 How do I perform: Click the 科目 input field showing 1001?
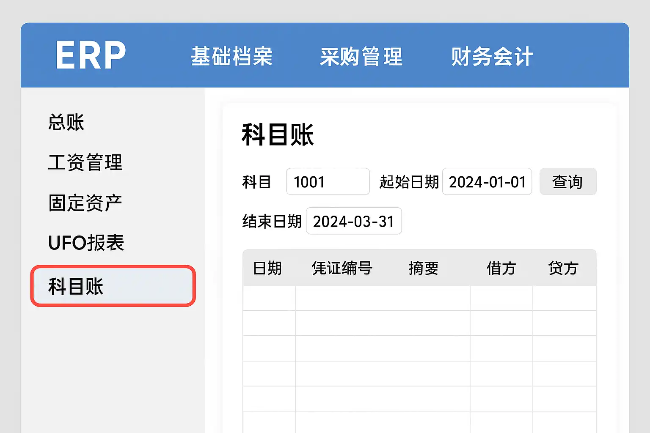328,181
